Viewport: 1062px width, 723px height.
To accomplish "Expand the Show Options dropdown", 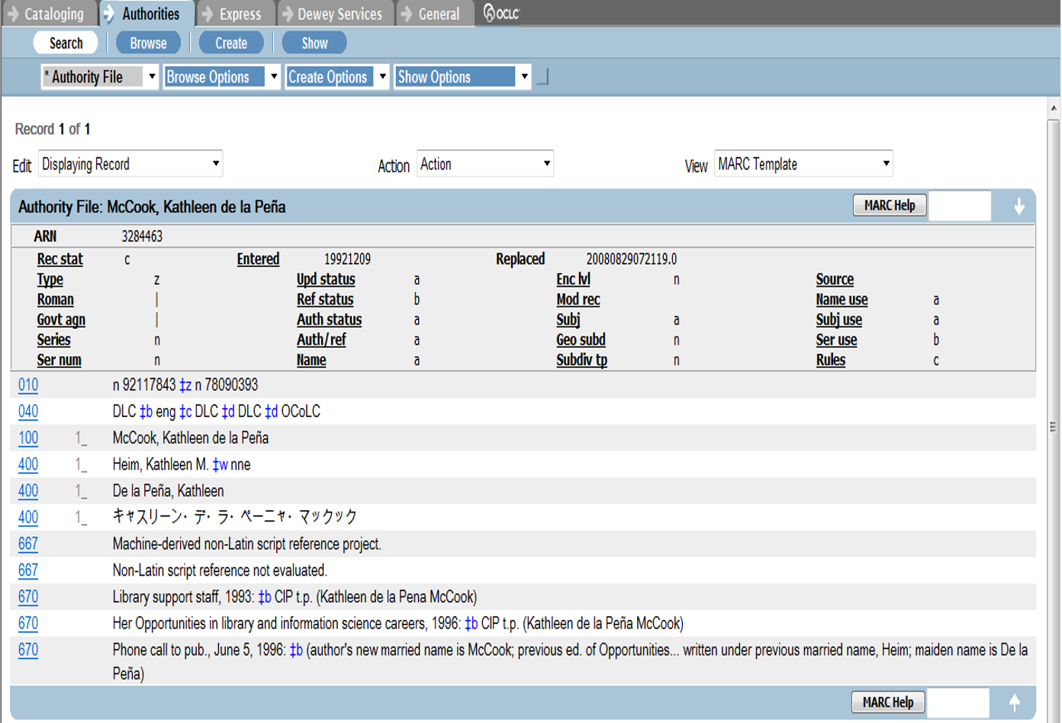I will [462, 77].
